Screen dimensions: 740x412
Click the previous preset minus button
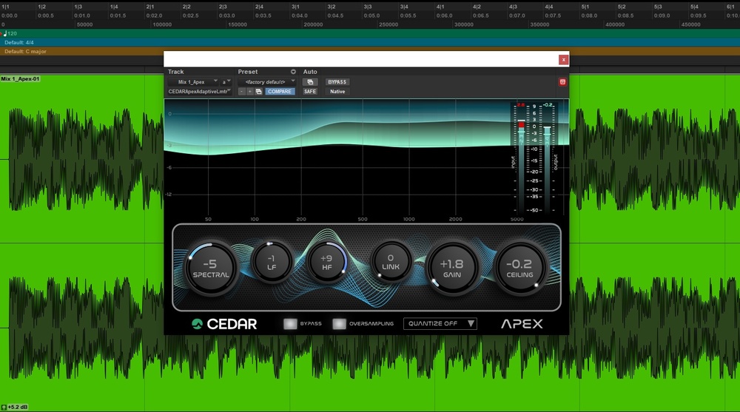coord(241,92)
